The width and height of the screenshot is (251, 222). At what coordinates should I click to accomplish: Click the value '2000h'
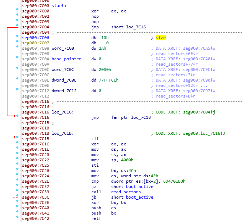tap(105, 70)
